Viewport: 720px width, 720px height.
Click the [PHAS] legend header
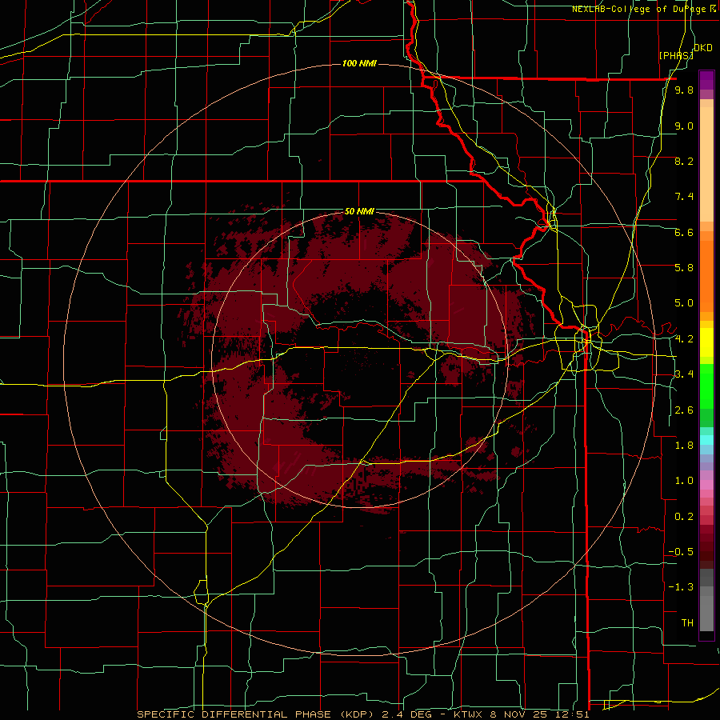tap(676, 55)
